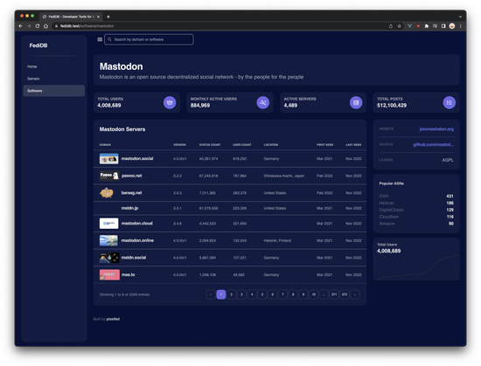
Task: Click the hamburger menu icon beside search
Action: [100, 39]
